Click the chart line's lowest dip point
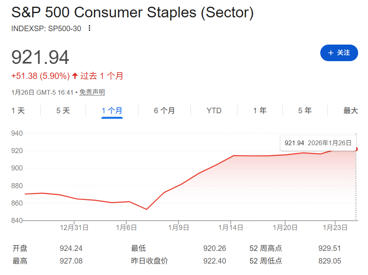This screenshot has width=368, height=275. point(146,209)
